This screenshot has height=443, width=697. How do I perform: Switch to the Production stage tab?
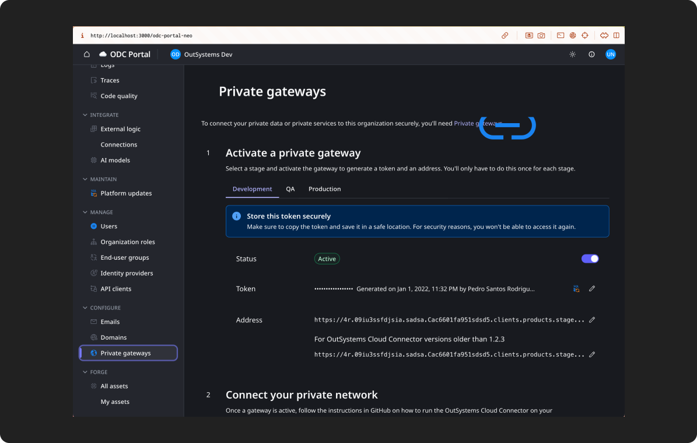coord(324,189)
